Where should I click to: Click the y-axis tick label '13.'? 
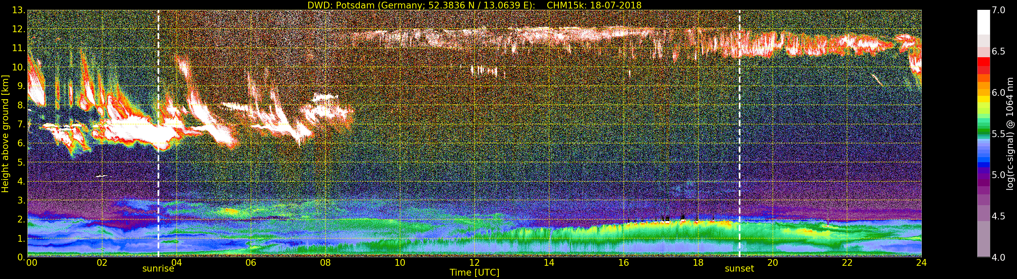pos(19,10)
